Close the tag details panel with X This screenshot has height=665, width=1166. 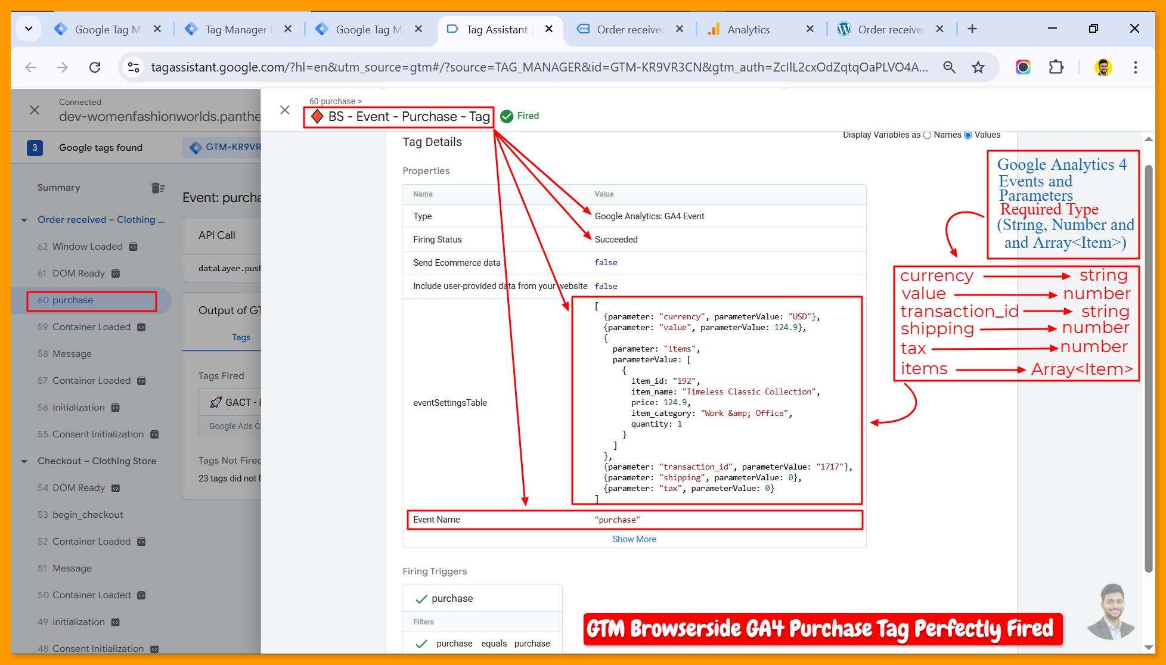(285, 110)
